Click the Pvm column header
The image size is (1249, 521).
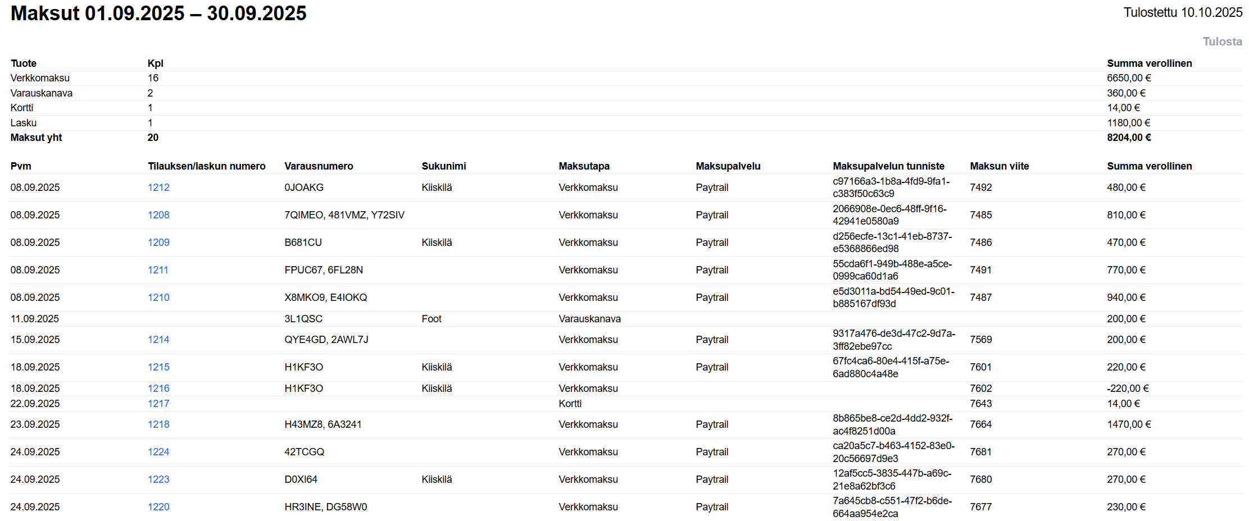[x=21, y=166]
